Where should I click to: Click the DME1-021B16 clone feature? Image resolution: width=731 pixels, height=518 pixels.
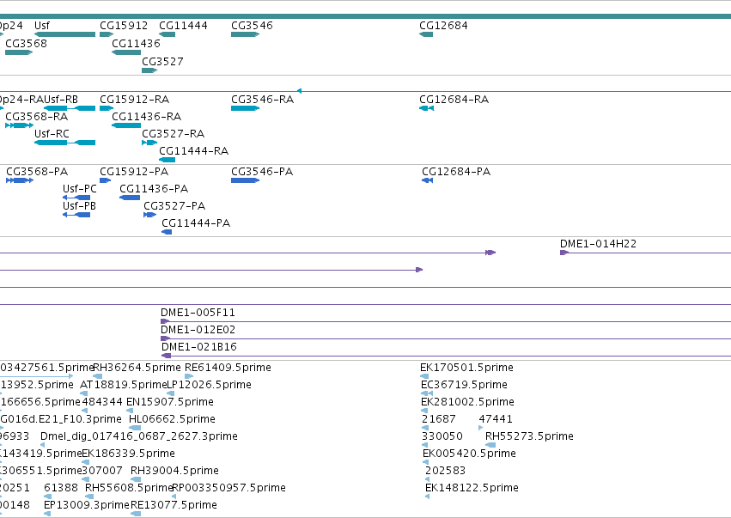point(446,356)
